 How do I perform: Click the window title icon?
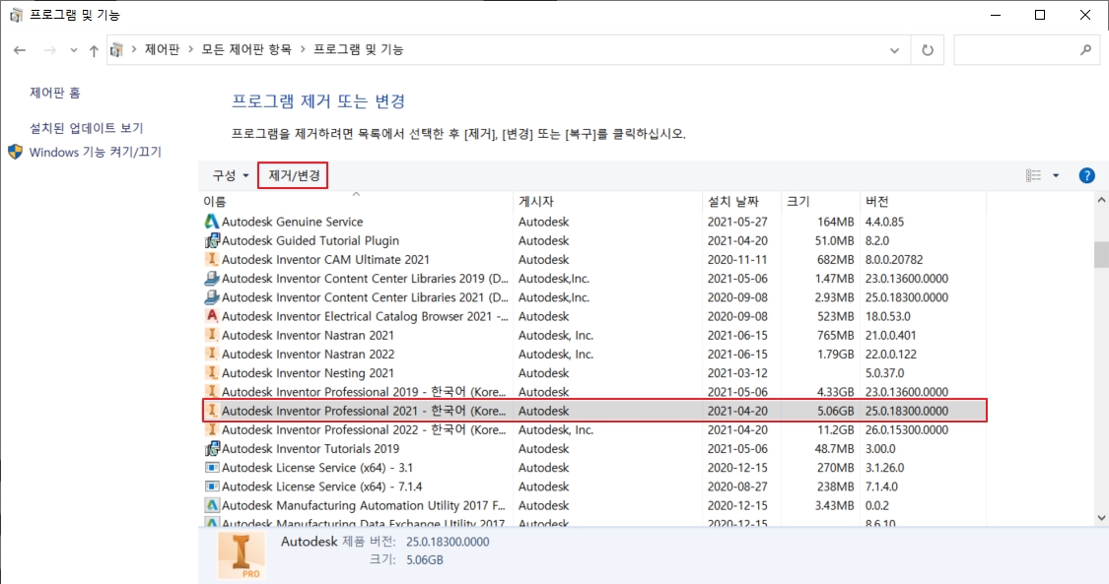click(16, 15)
